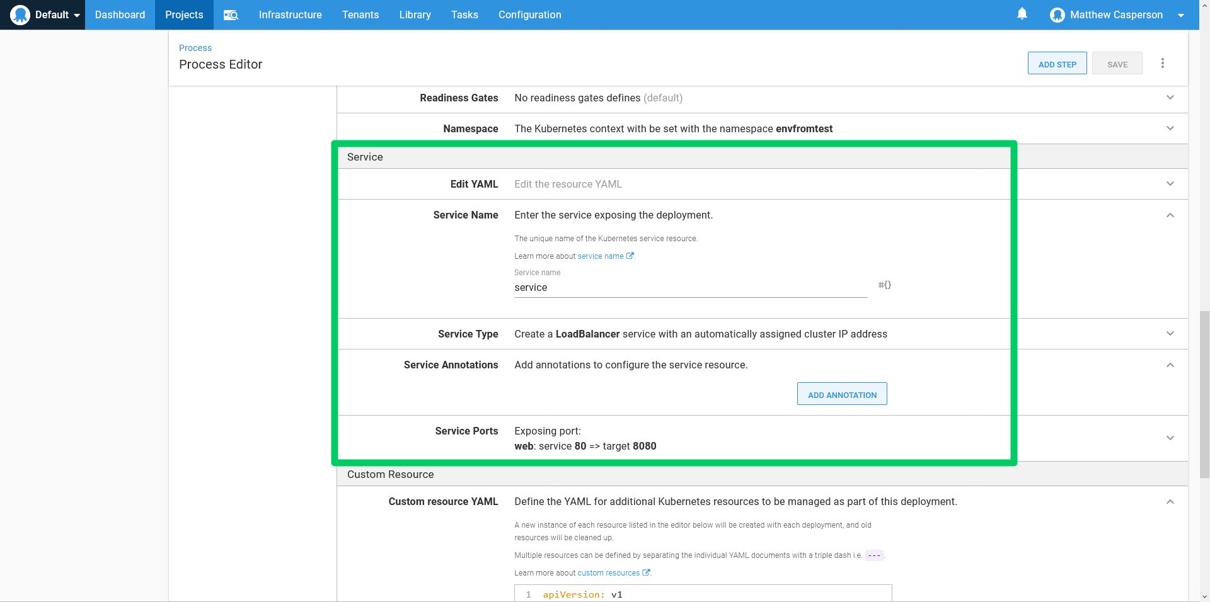Click the Octopus Deploy logo

click(20, 14)
